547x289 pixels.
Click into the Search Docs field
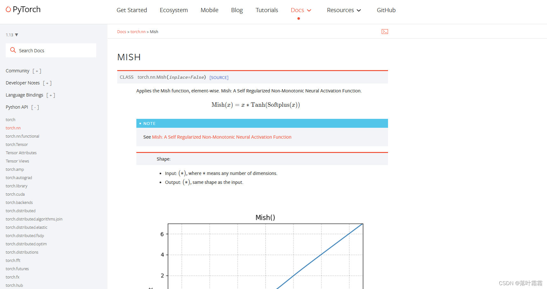51,50
